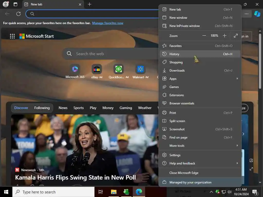Switch to the Following feed tab
263x197 pixels.
42,108
